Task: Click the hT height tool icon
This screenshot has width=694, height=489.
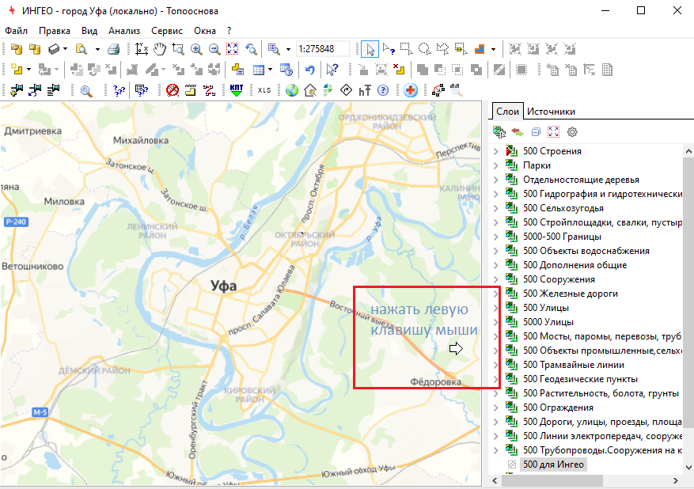Action: (365, 90)
